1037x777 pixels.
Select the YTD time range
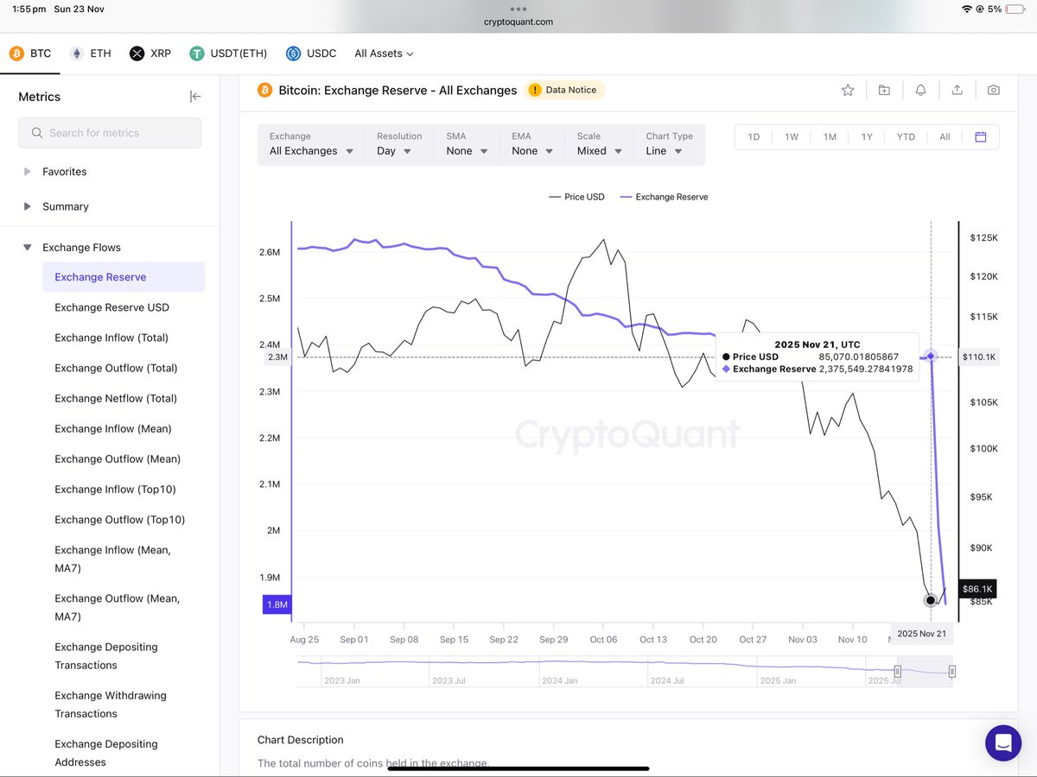tap(906, 137)
